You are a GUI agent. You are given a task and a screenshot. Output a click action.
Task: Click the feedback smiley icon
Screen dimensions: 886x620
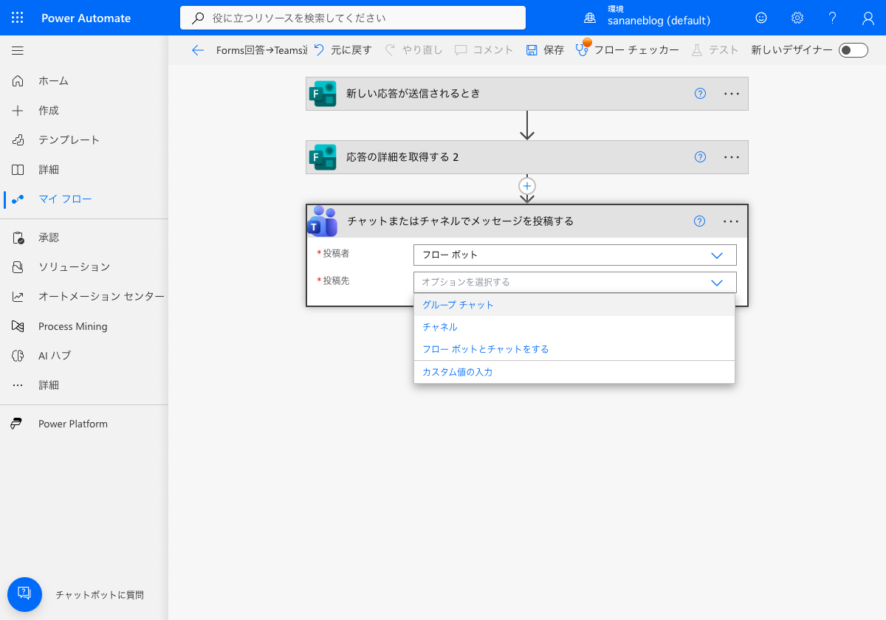click(761, 18)
